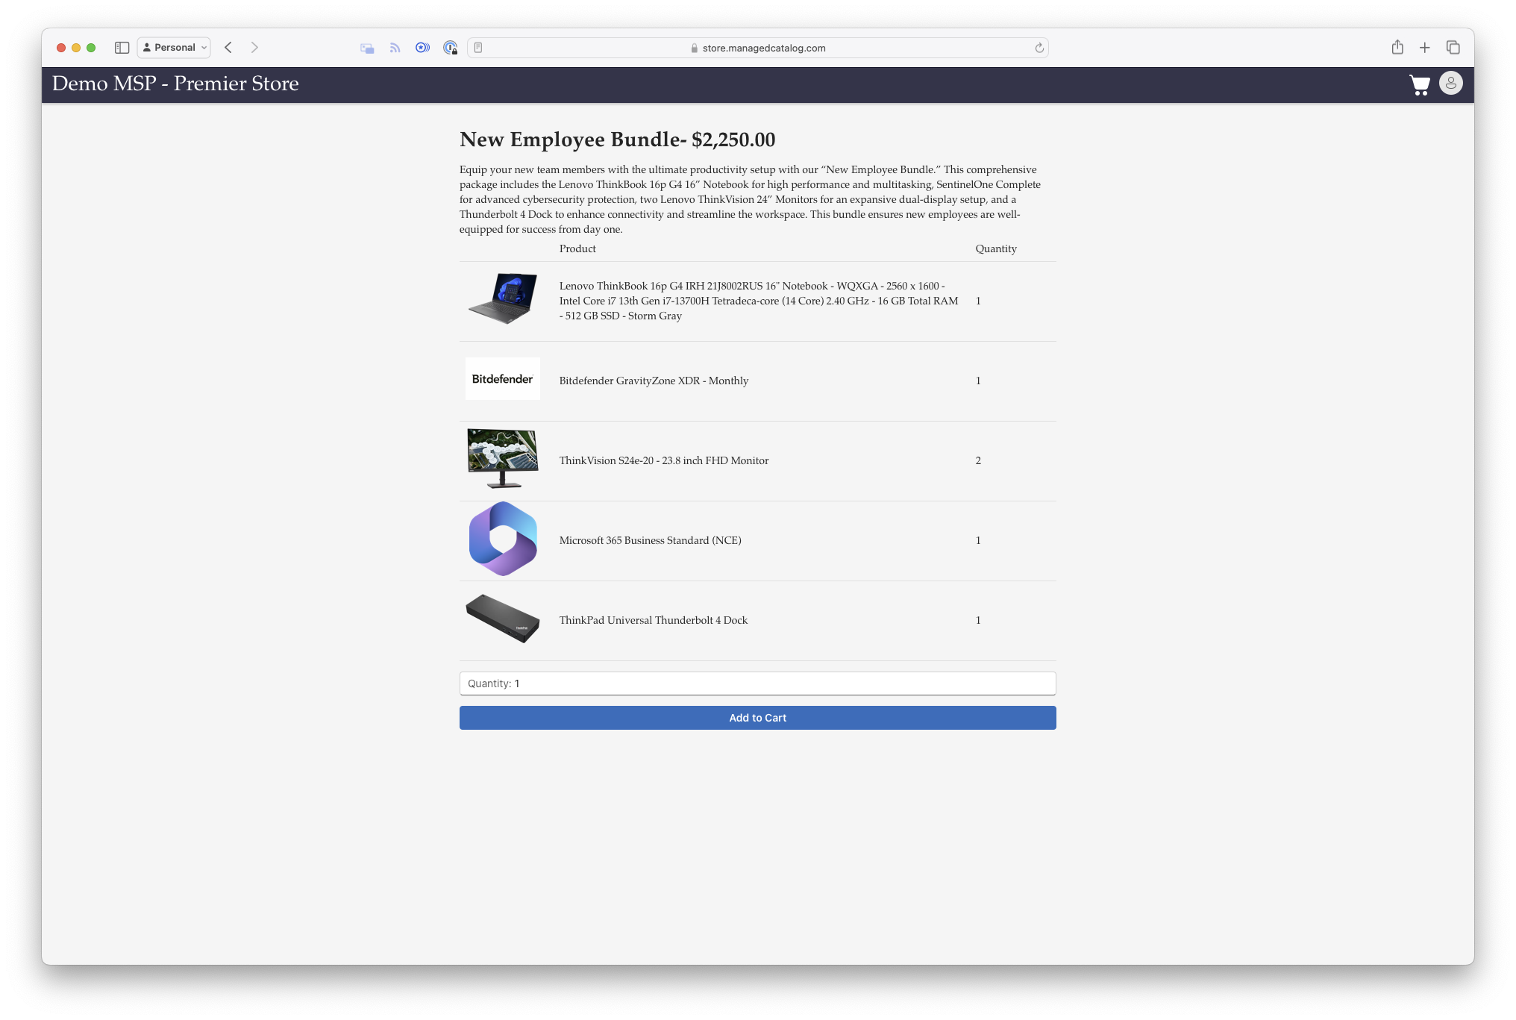Click the Demo MSP - Premier Store title
This screenshot has height=1020, width=1516.
175,84
